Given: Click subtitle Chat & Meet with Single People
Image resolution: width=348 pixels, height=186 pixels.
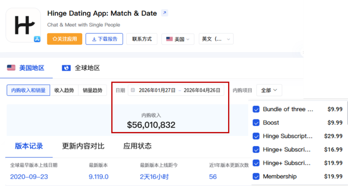Looking at the screenshot, I should (84, 25).
